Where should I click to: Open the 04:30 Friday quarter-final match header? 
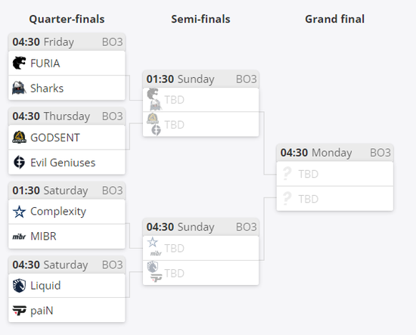tap(67, 42)
